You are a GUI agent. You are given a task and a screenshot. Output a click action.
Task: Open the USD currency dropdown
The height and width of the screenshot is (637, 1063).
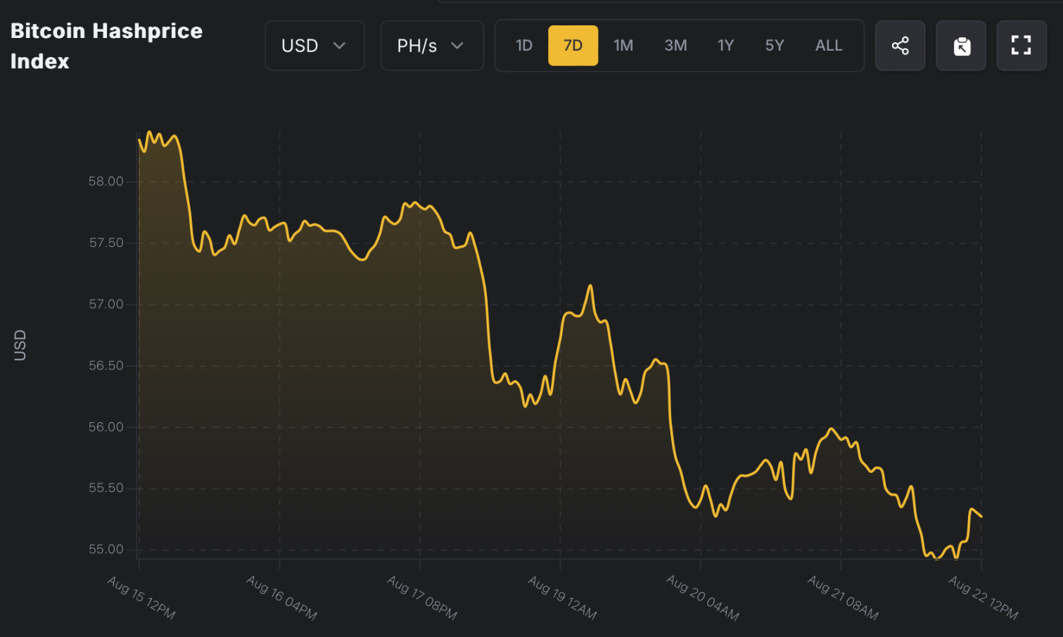[314, 46]
